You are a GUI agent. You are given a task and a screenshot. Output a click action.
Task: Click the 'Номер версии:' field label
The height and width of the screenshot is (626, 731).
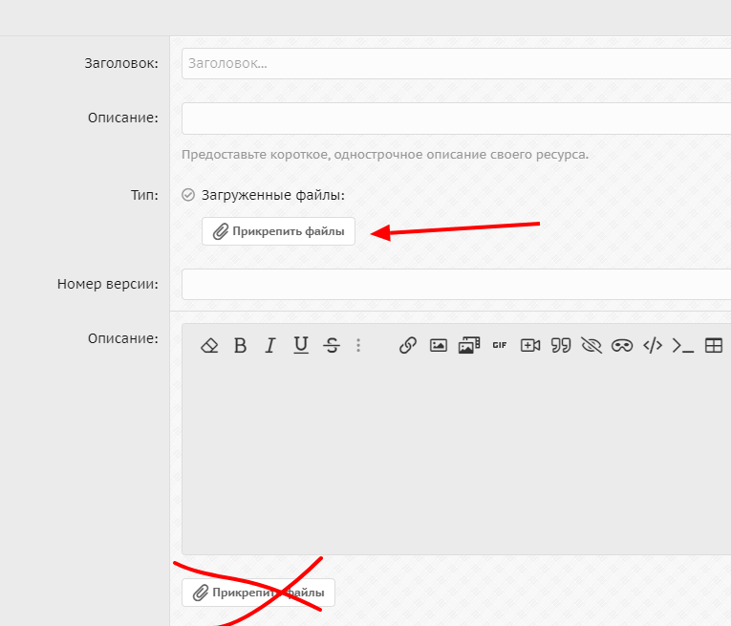tap(108, 284)
